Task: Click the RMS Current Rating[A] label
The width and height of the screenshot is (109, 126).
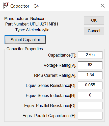Action: [55, 75]
